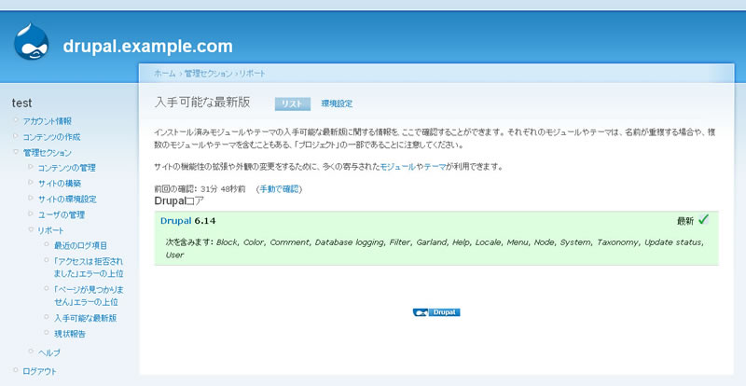Click the Powered by Drupal badge

pyautogui.click(x=436, y=312)
